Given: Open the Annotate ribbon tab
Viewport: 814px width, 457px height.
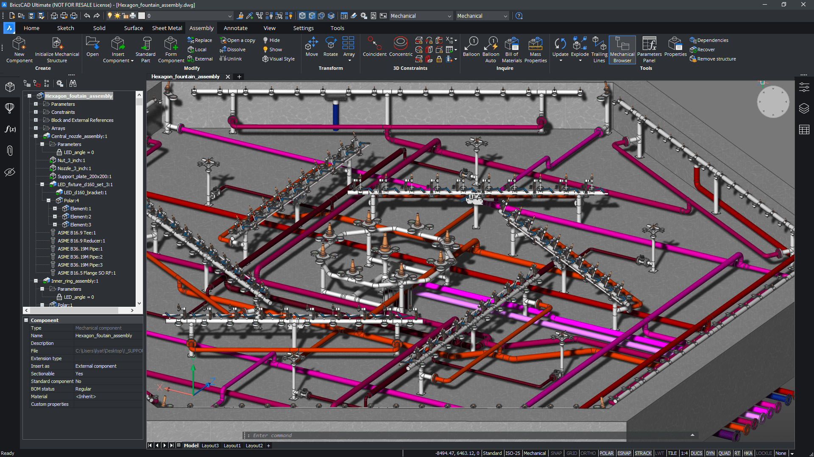Looking at the screenshot, I should [x=236, y=28].
